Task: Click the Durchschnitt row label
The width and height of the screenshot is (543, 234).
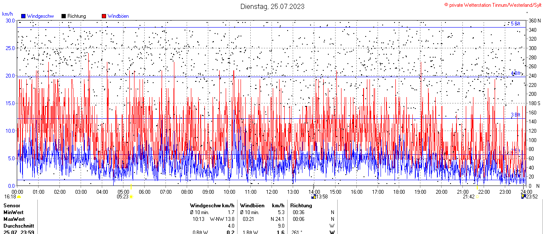Action: click(18, 226)
